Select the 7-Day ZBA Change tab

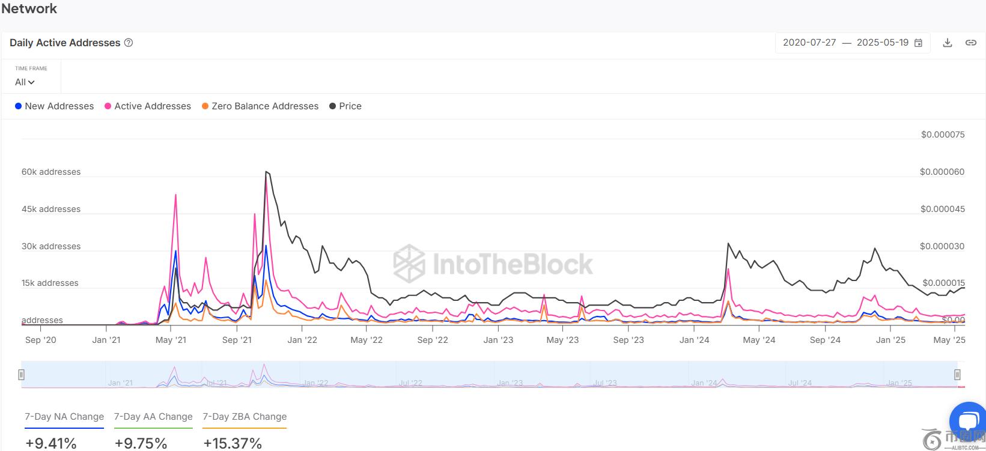245,417
